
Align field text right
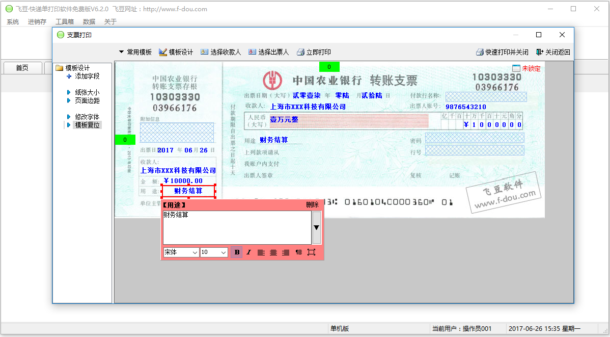(286, 252)
